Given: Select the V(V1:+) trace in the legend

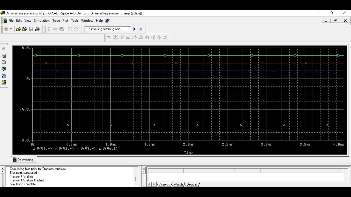Looking at the screenshot, I should (44, 149).
